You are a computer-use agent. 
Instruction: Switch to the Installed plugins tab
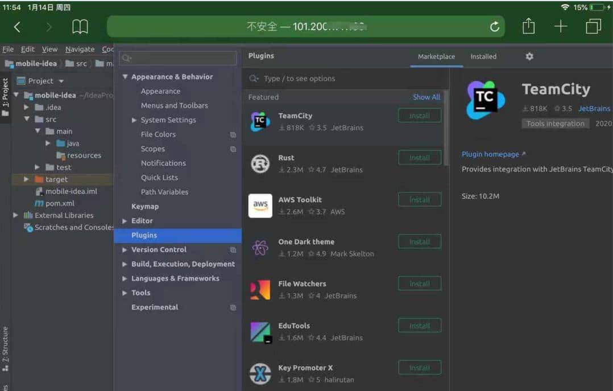[483, 56]
